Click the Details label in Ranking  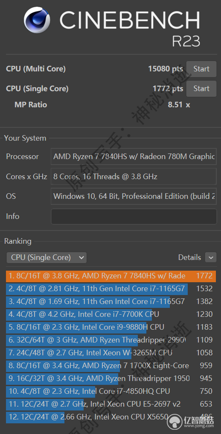click(189, 257)
